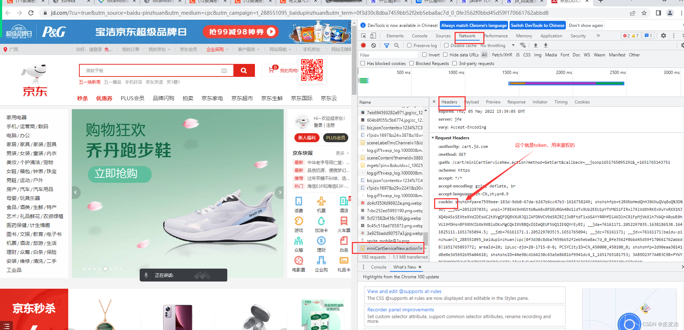The width and height of the screenshot is (684, 330).
Task: Click the Switch DevTools to Chinese button
Action: [x=537, y=25]
